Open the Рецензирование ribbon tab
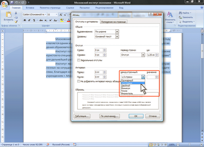This screenshot has width=204, height=147. [104, 8]
